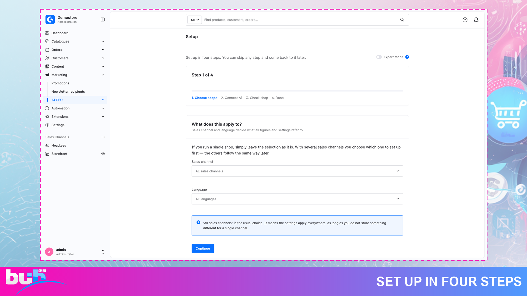Click the Storefront shop icon
The width and height of the screenshot is (527, 296).
47,154
